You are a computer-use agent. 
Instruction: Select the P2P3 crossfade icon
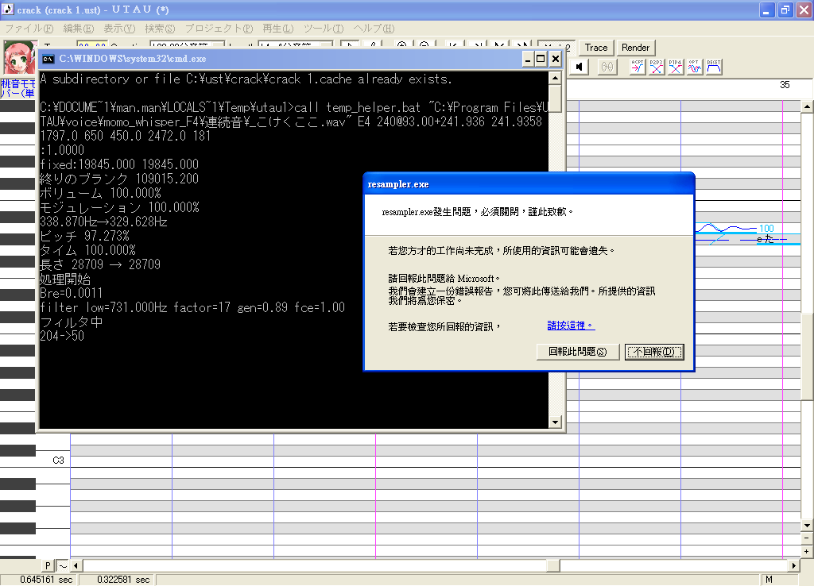tap(656, 67)
